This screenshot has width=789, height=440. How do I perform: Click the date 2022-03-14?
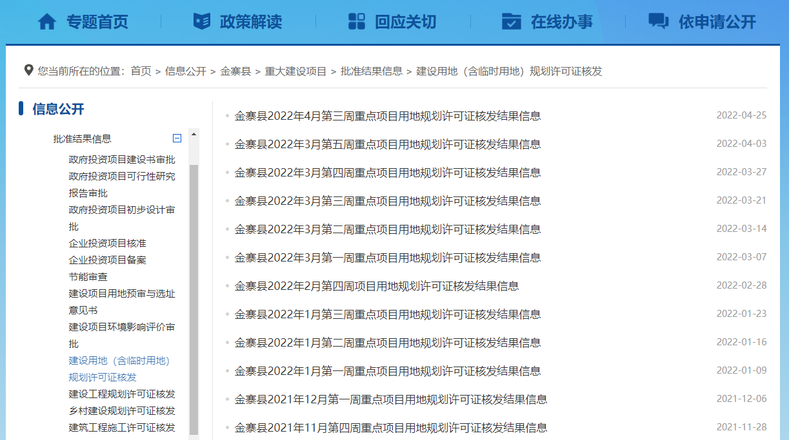tap(741, 229)
